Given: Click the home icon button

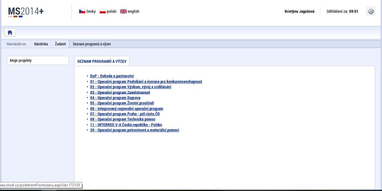Looking at the screenshot, I should (x=10, y=33).
